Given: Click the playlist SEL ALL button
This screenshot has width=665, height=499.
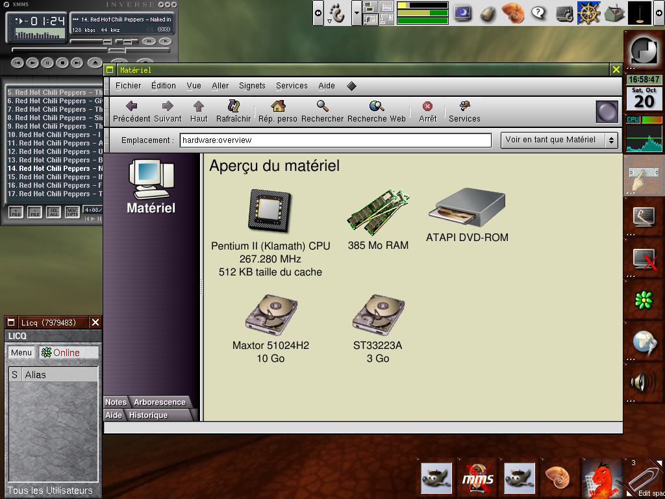Looking at the screenshot, I should (54, 212).
